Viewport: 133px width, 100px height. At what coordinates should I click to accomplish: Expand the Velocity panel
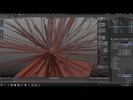tap(115, 62)
